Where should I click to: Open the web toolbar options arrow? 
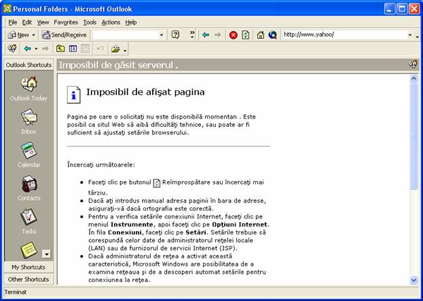418,35
